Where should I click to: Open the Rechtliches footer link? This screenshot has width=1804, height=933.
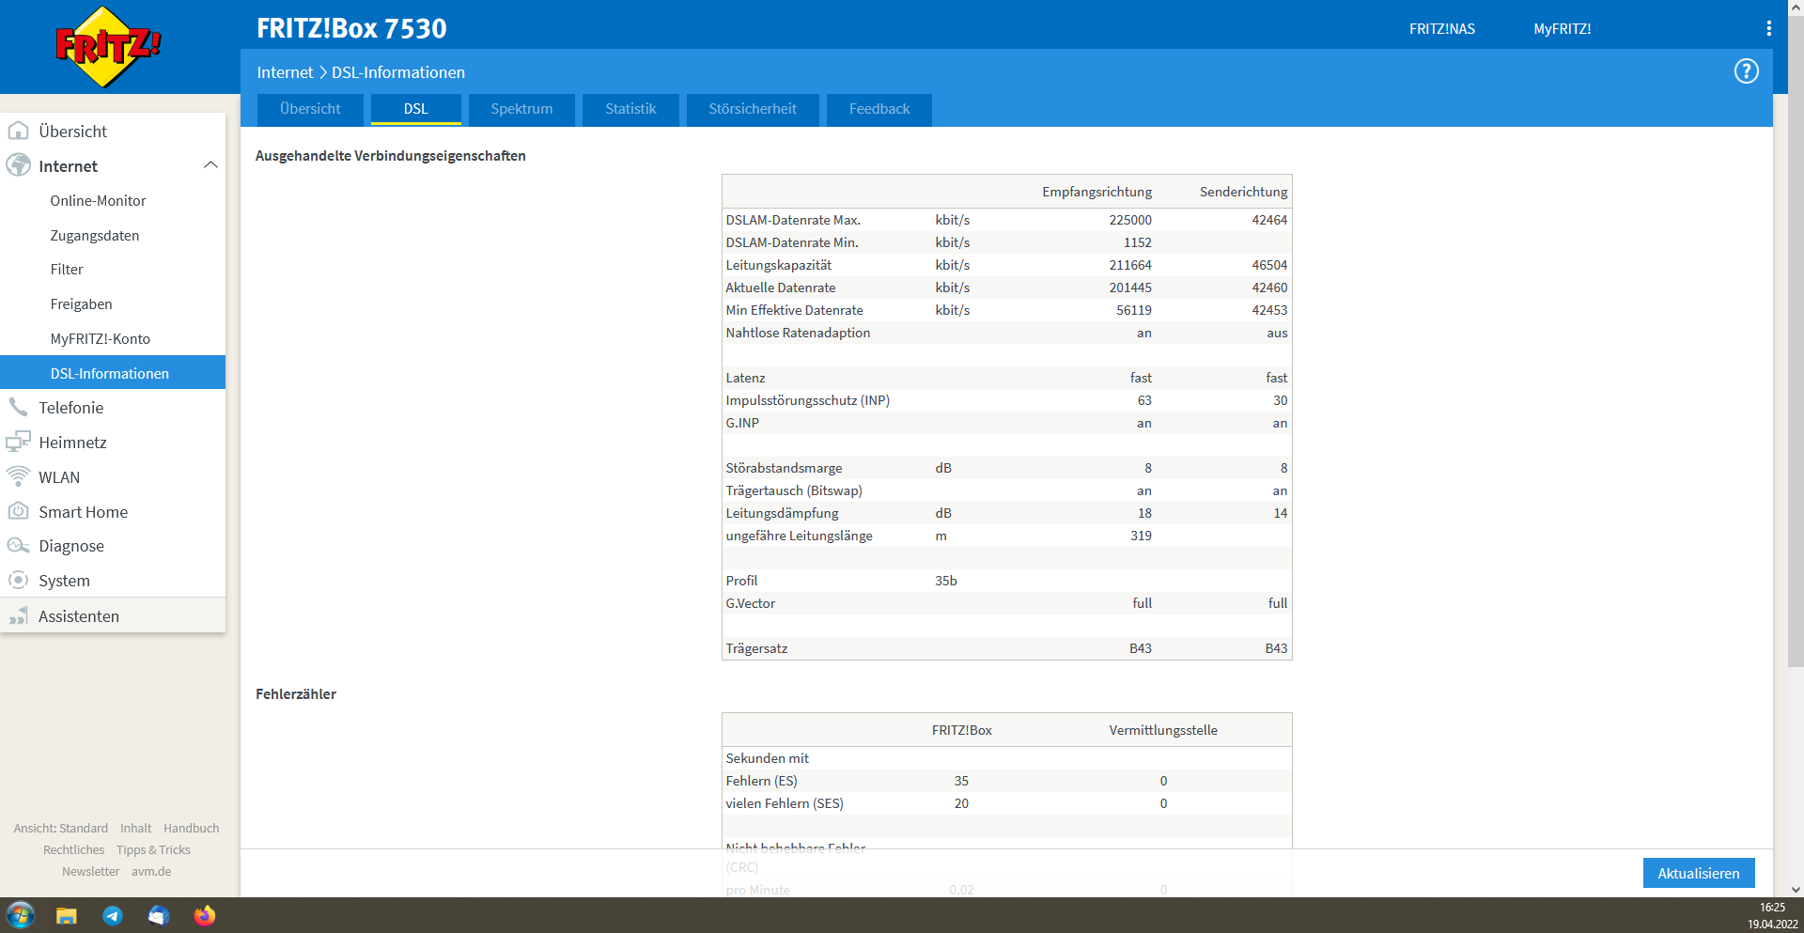(x=74, y=850)
